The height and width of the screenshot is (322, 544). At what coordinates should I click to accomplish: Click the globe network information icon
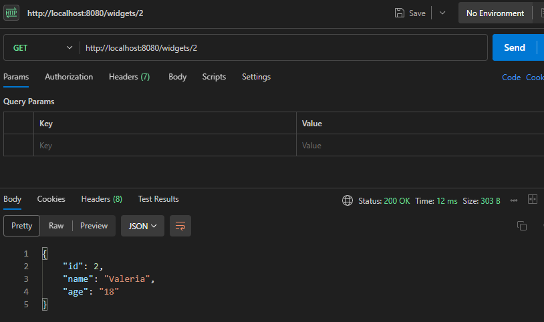(348, 200)
